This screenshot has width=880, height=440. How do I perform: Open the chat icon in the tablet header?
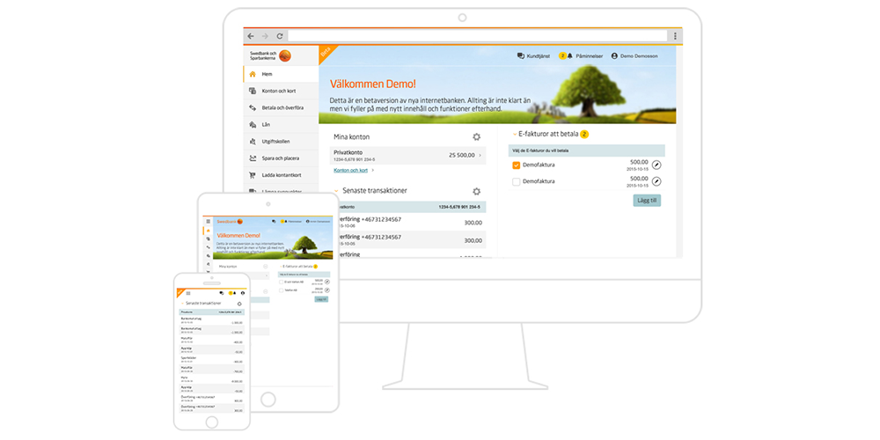pos(274,221)
